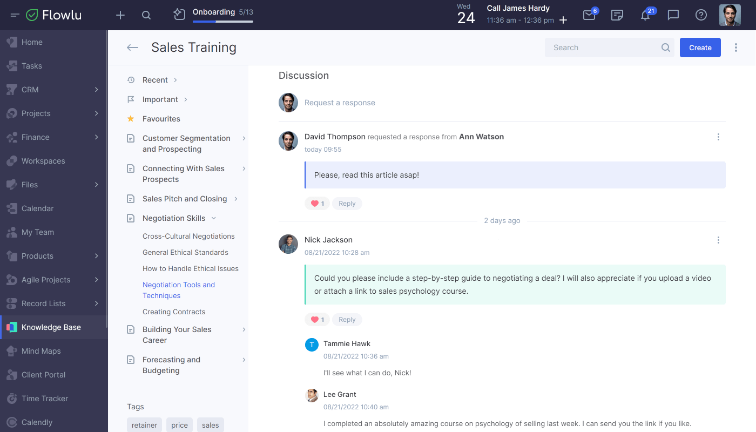Screen dimensions: 756x432
Task: Expand Forecasting and Budgeting chevron
Action: click(x=244, y=360)
